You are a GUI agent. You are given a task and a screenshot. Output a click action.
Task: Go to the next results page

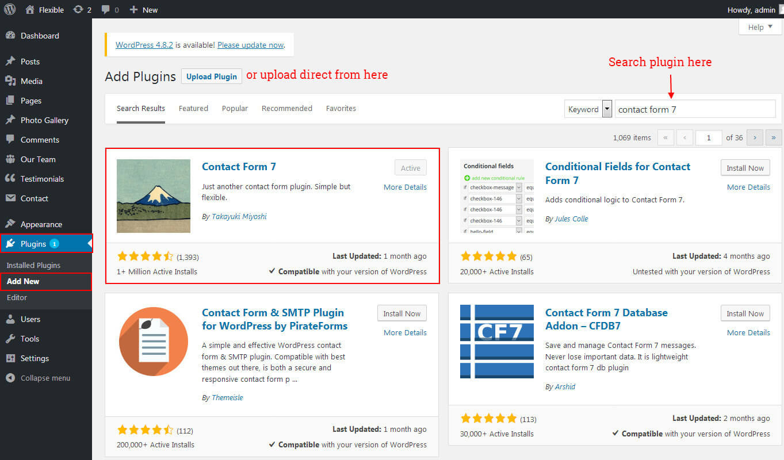(x=755, y=137)
